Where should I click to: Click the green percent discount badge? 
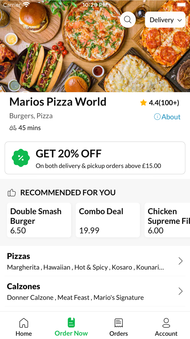coord(21,158)
